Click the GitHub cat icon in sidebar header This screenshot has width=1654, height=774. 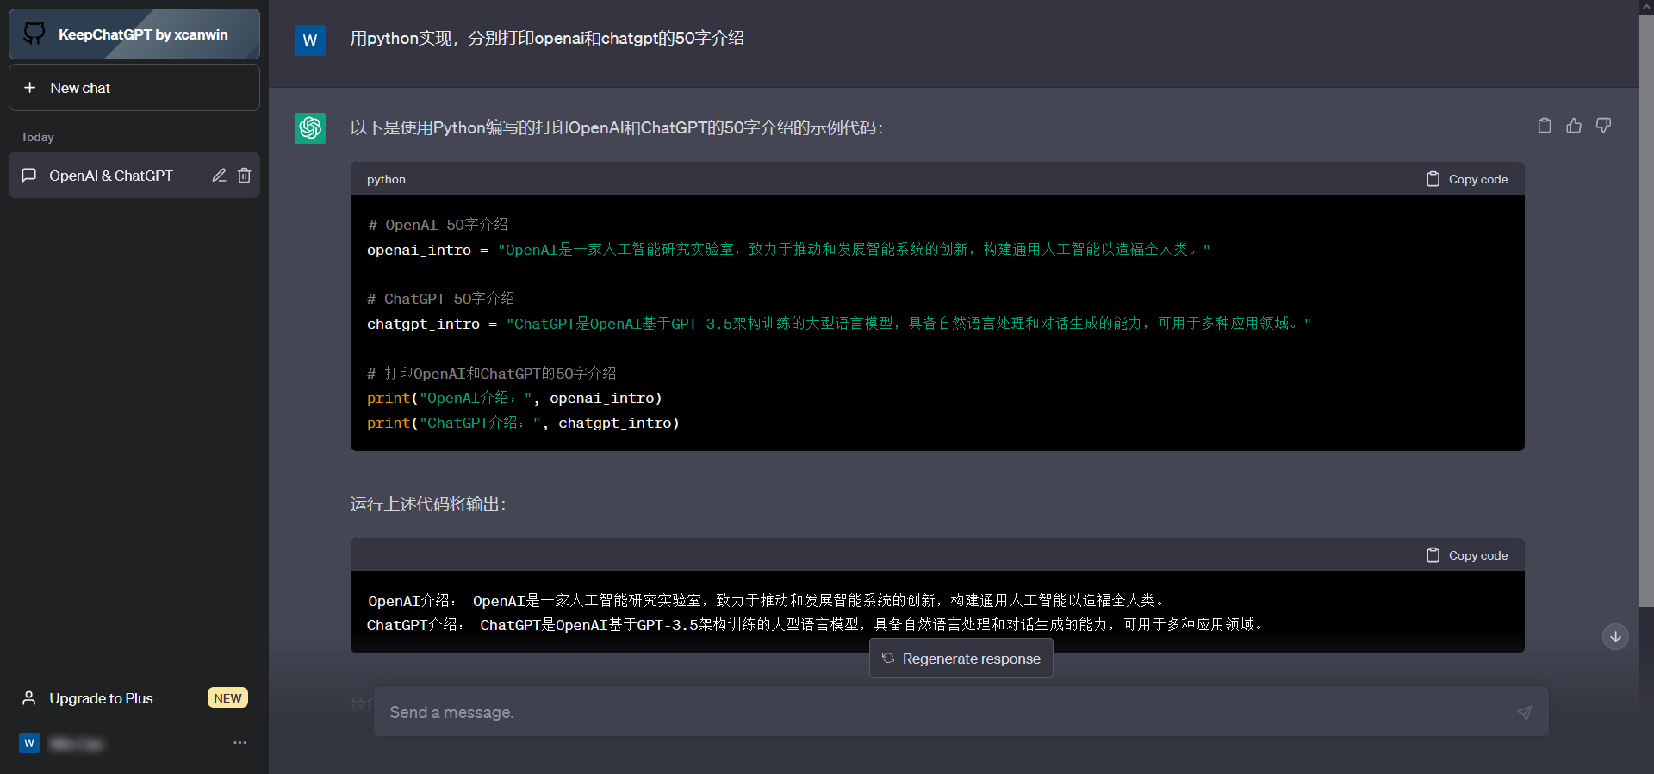click(x=34, y=34)
